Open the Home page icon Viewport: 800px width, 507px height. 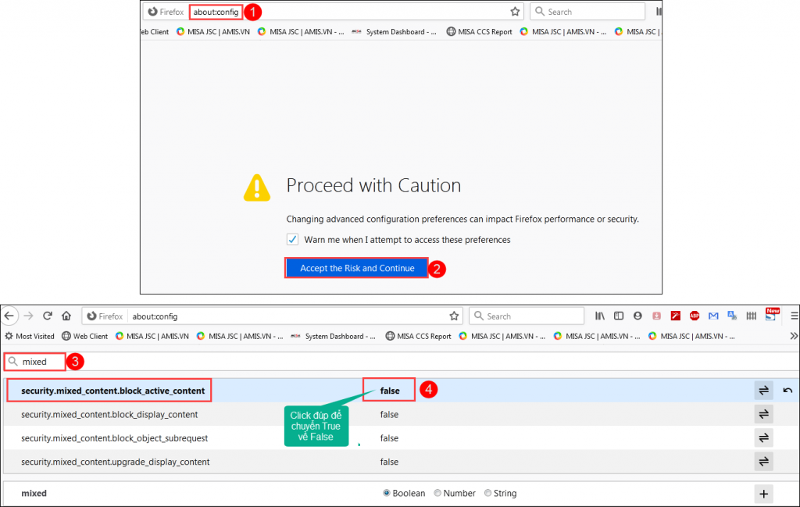(66, 316)
